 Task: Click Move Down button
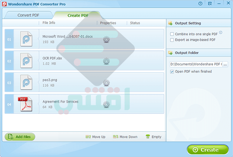point(125,137)
